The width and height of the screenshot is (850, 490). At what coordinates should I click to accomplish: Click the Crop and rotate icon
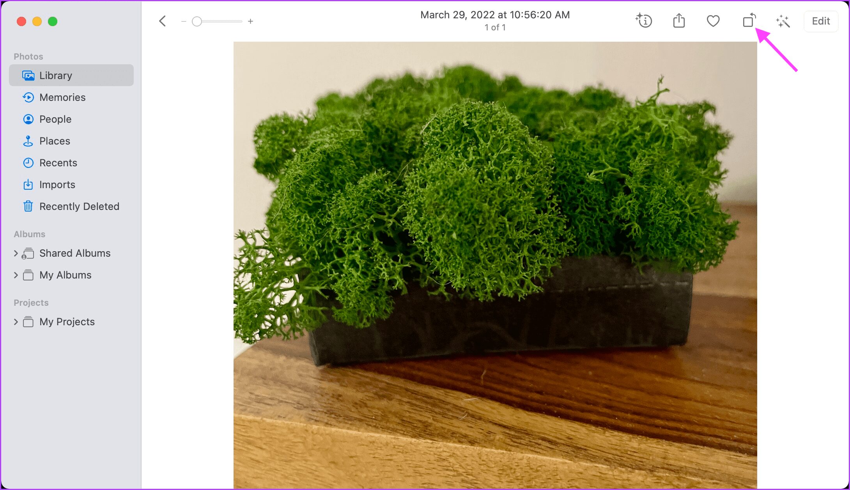(749, 20)
